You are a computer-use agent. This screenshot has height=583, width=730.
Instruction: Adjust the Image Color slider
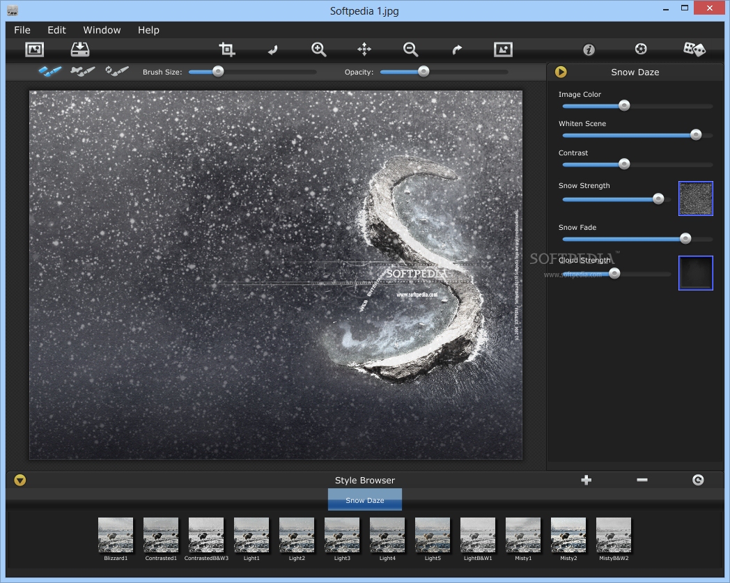click(x=637, y=106)
